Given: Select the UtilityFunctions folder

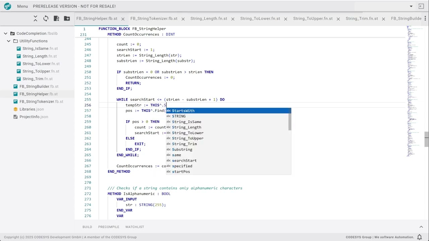Looking at the screenshot, I should 34,41.
